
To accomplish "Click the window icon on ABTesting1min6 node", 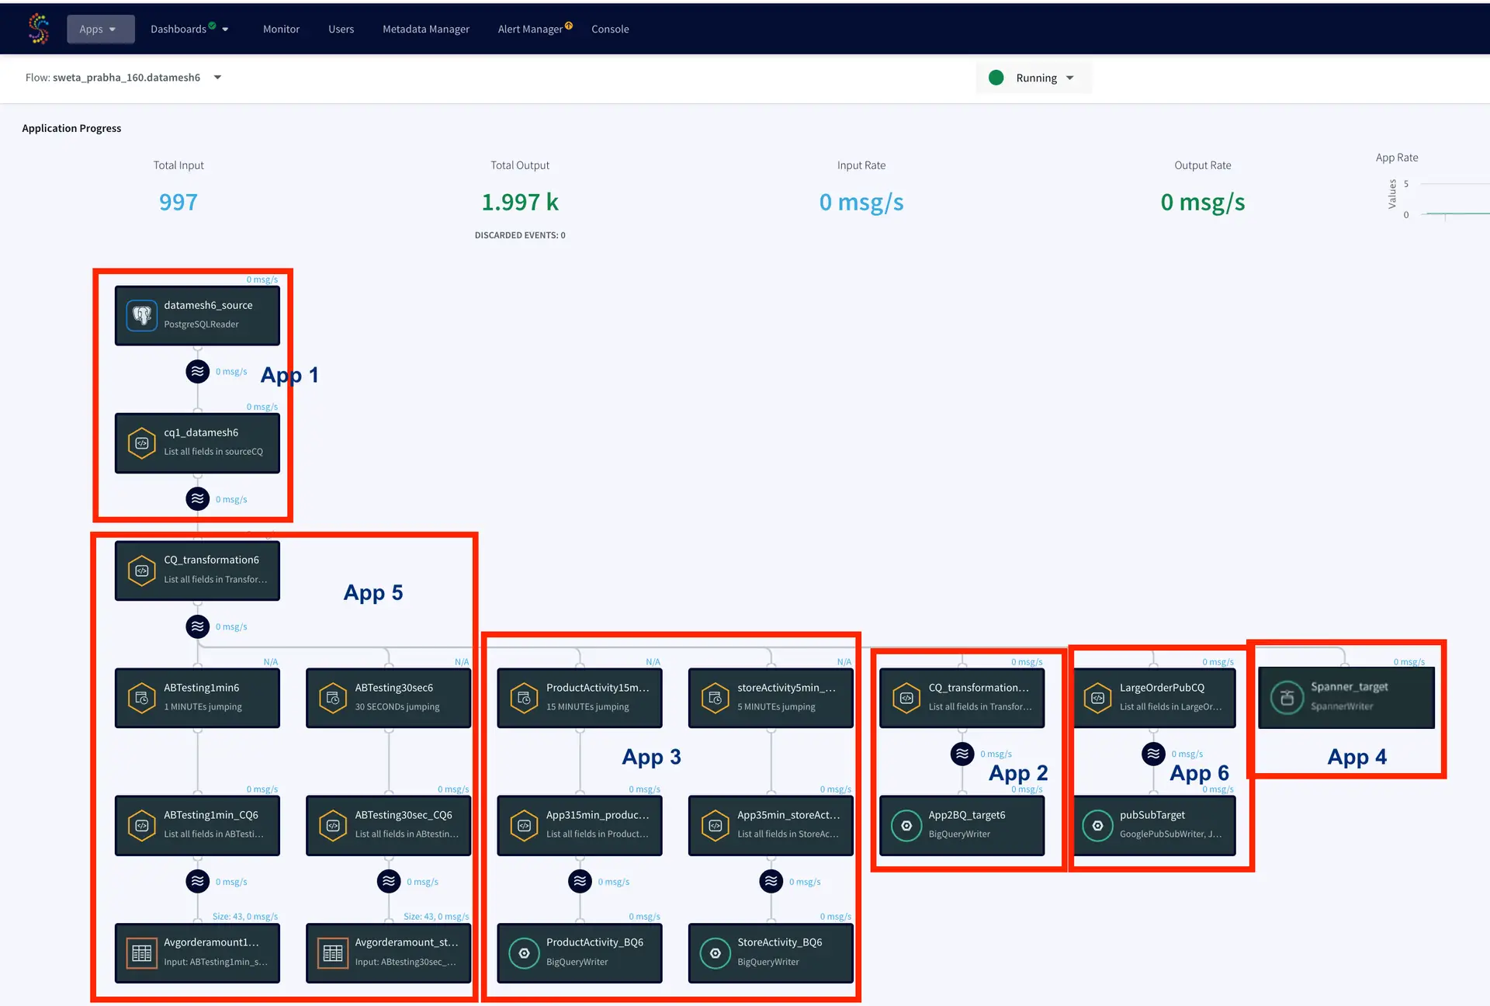I will [142, 698].
